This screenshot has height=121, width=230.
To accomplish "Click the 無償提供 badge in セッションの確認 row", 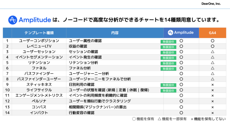I will click(168, 53).
